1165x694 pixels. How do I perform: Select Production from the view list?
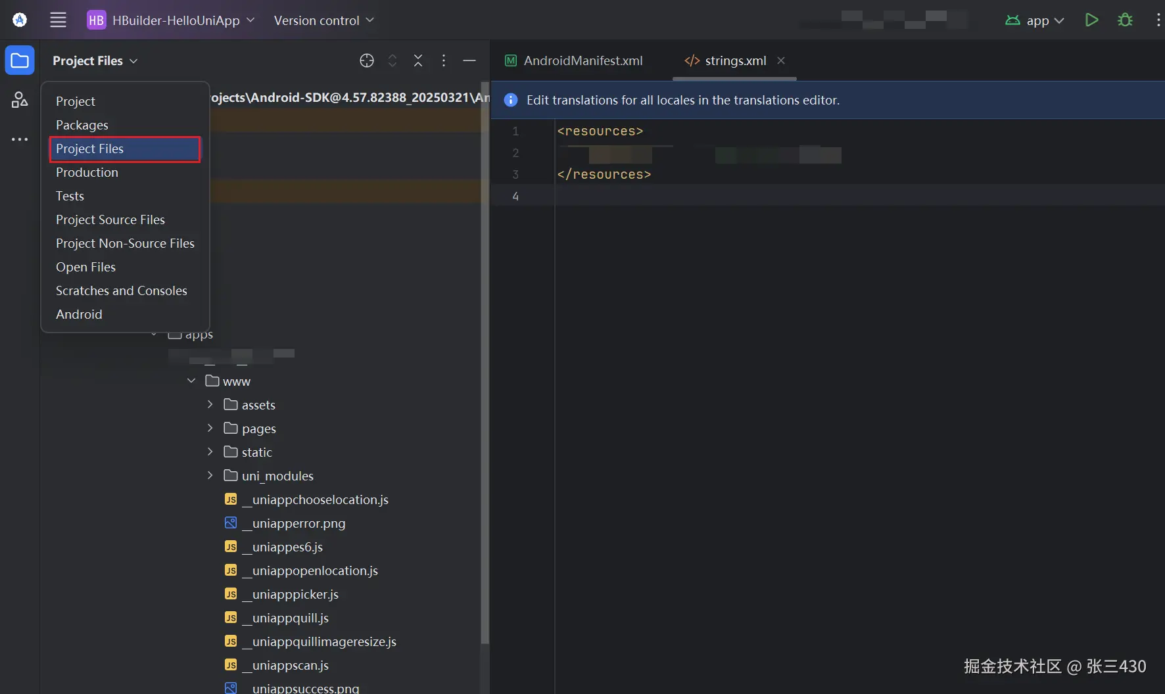click(125, 172)
